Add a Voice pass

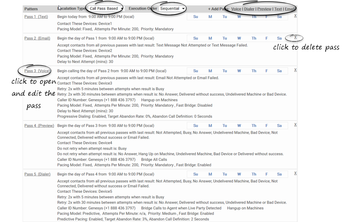tap(236, 9)
